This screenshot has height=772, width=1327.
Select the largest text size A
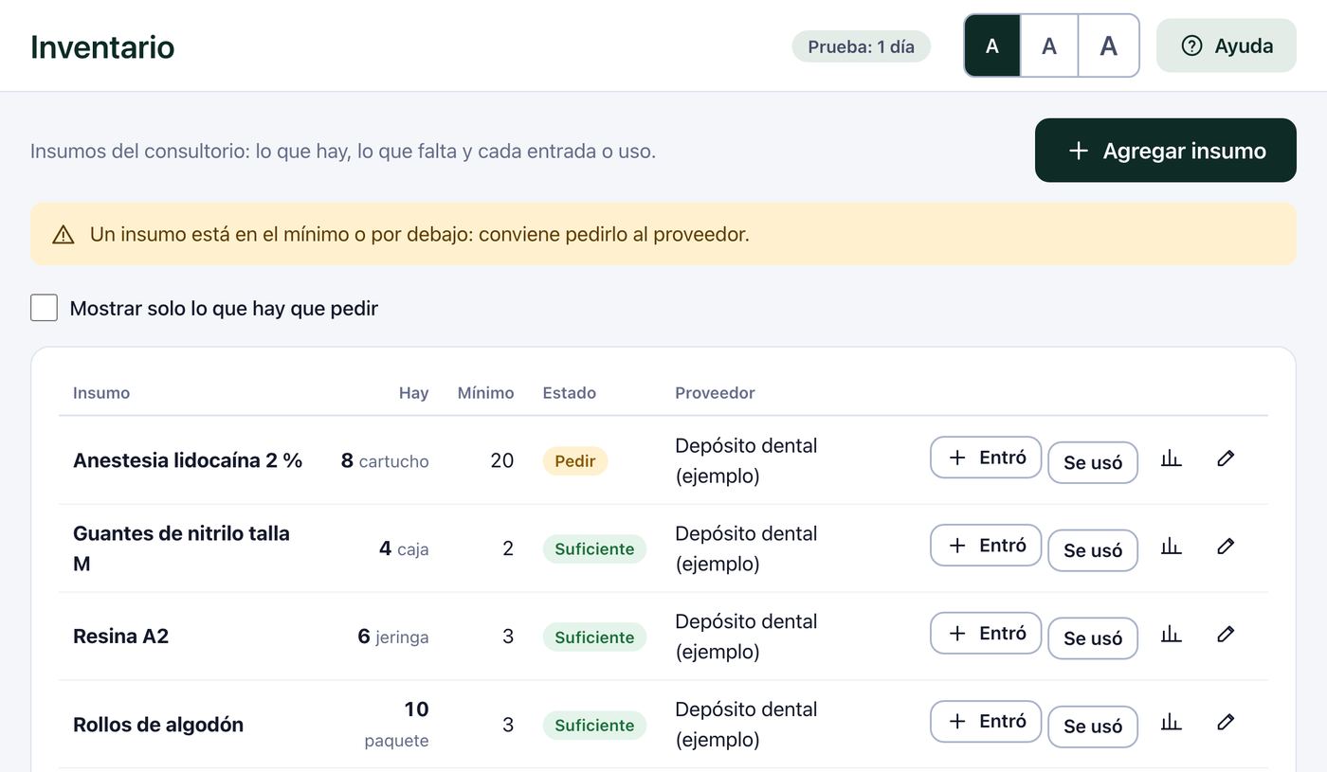click(x=1108, y=45)
